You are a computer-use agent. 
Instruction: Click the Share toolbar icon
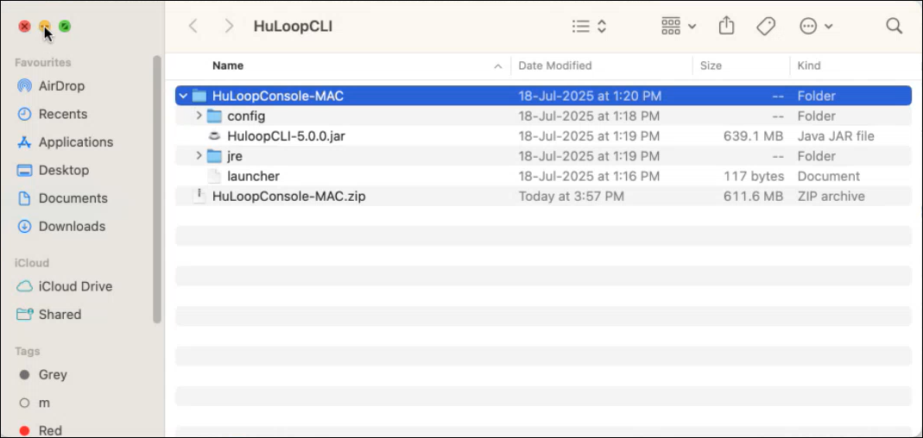point(726,26)
